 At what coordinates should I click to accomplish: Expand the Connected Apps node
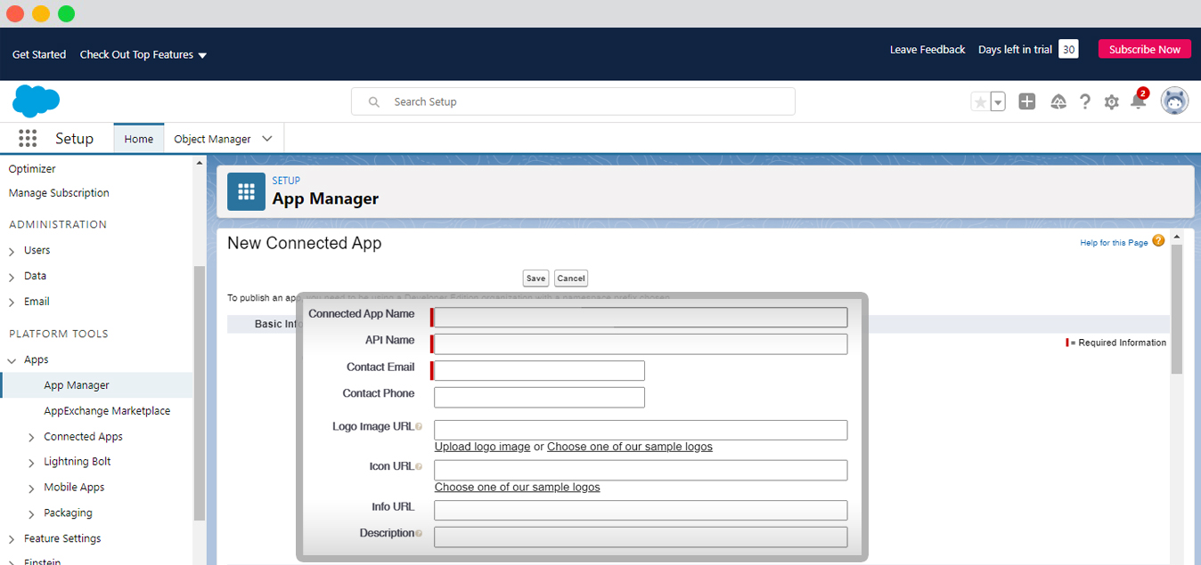point(31,438)
